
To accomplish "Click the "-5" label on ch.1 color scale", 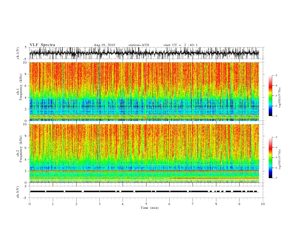I will pos(276,96).
